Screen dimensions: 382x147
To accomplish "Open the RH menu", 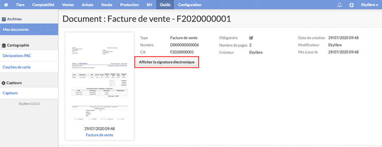I will pyautogui.click(x=150, y=5).
